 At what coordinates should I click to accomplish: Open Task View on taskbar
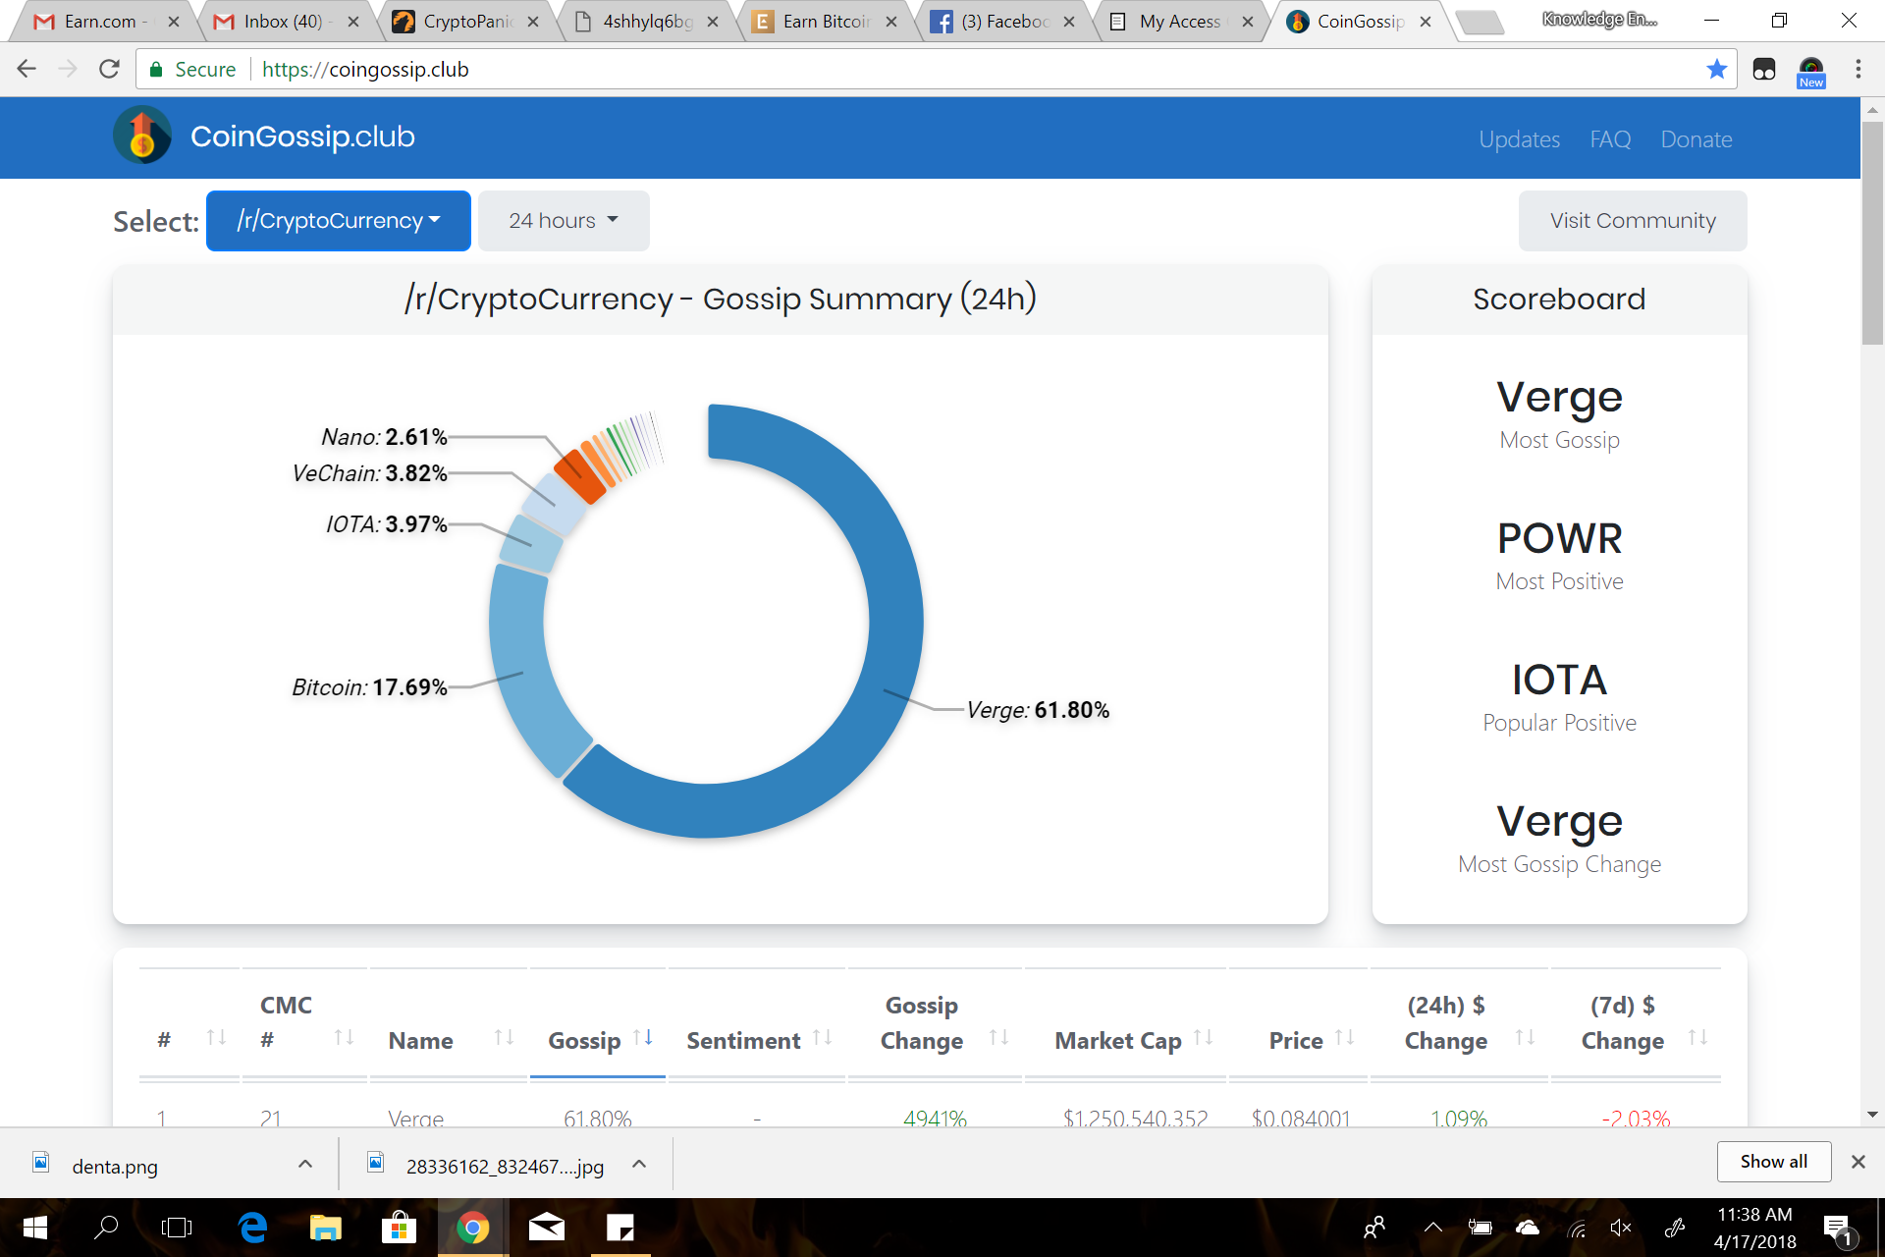177,1228
